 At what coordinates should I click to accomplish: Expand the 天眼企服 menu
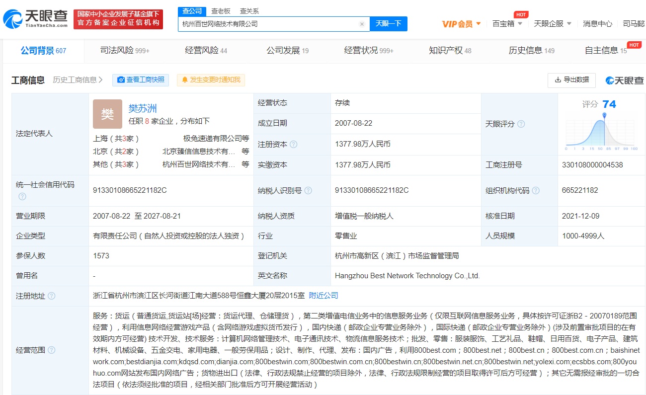[x=553, y=23]
